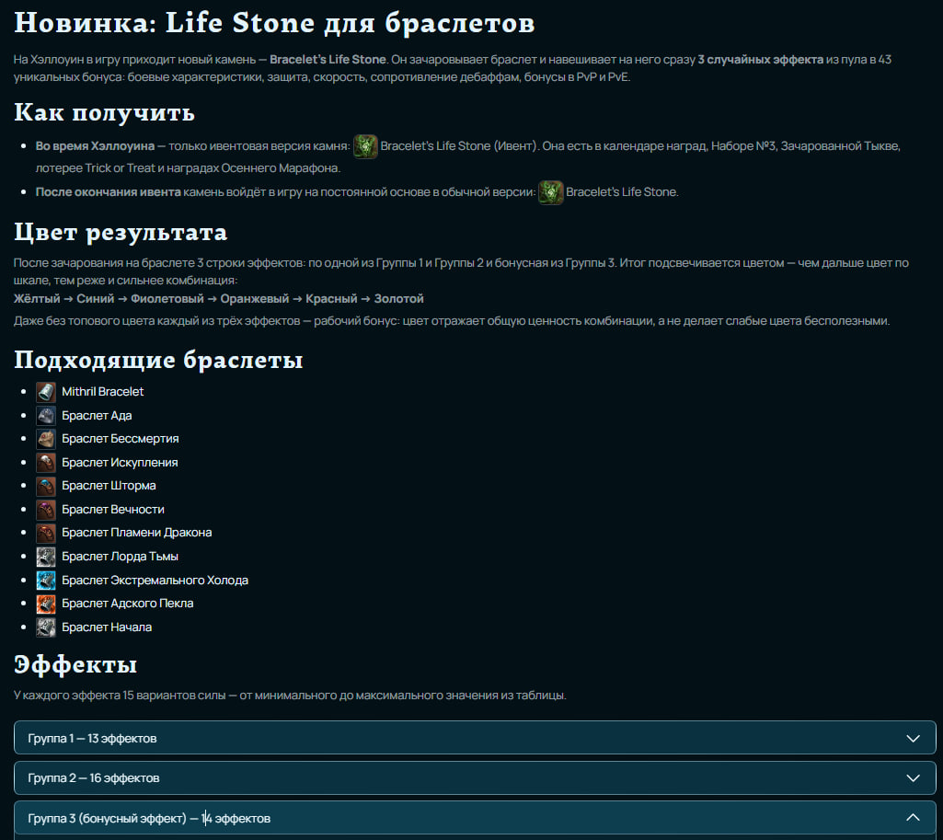Click the heading 'Новинка: Life Stone для браслетов'
The height and width of the screenshot is (840, 943).
click(x=274, y=23)
